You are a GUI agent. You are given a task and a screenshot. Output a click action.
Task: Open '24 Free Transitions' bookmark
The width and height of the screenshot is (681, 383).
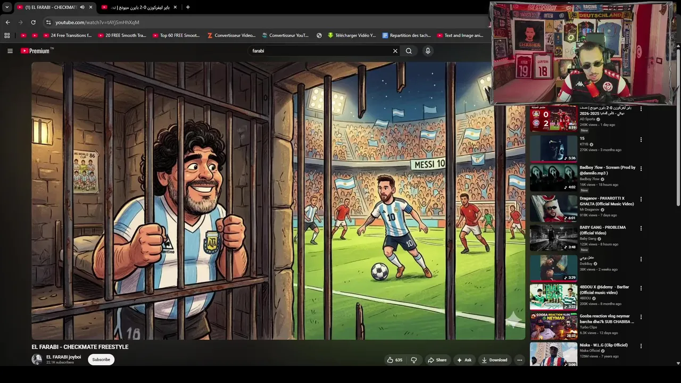67,36
